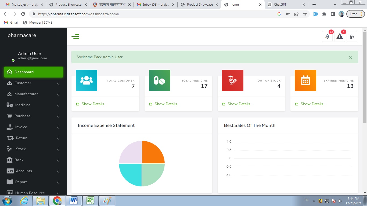Open Microsoft Word from the taskbar

pos(74,201)
